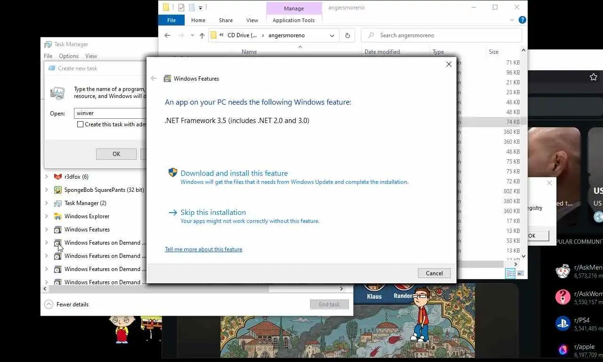Close the Windows Features dialog with X

[x=449, y=64]
